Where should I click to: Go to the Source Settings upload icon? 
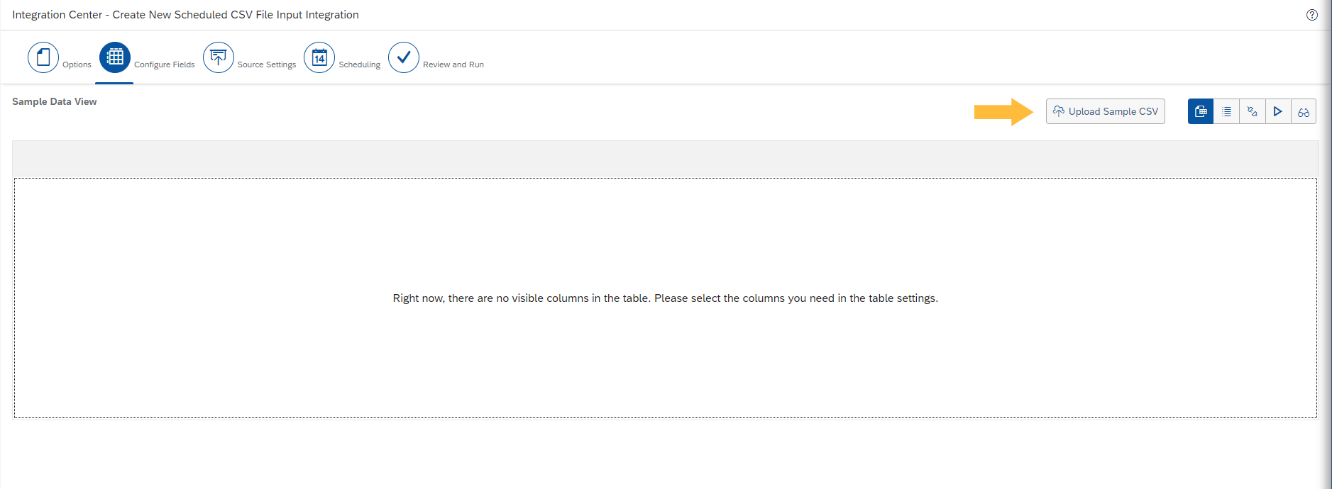[219, 57]
